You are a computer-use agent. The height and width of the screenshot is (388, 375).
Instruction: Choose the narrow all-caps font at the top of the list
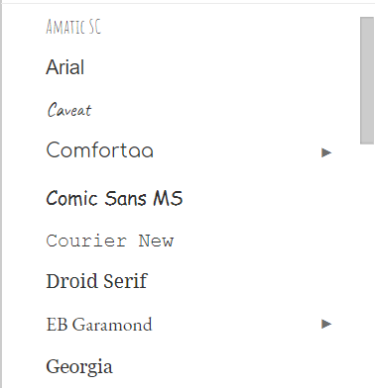coord(73,27)
